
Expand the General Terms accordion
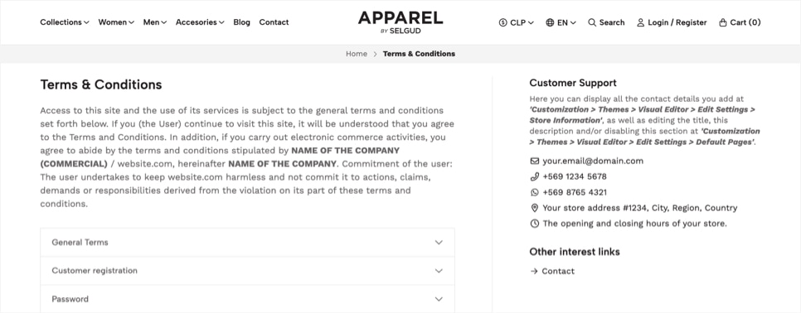(247, 242)
